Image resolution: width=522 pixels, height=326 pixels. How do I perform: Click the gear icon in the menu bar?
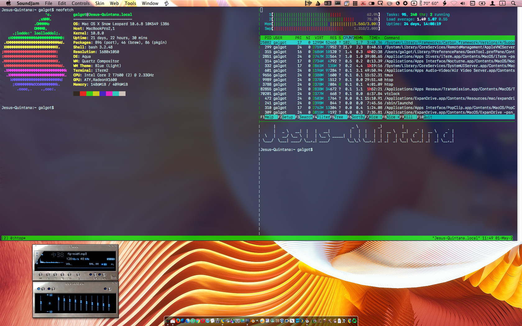click(x=405, y=3)
